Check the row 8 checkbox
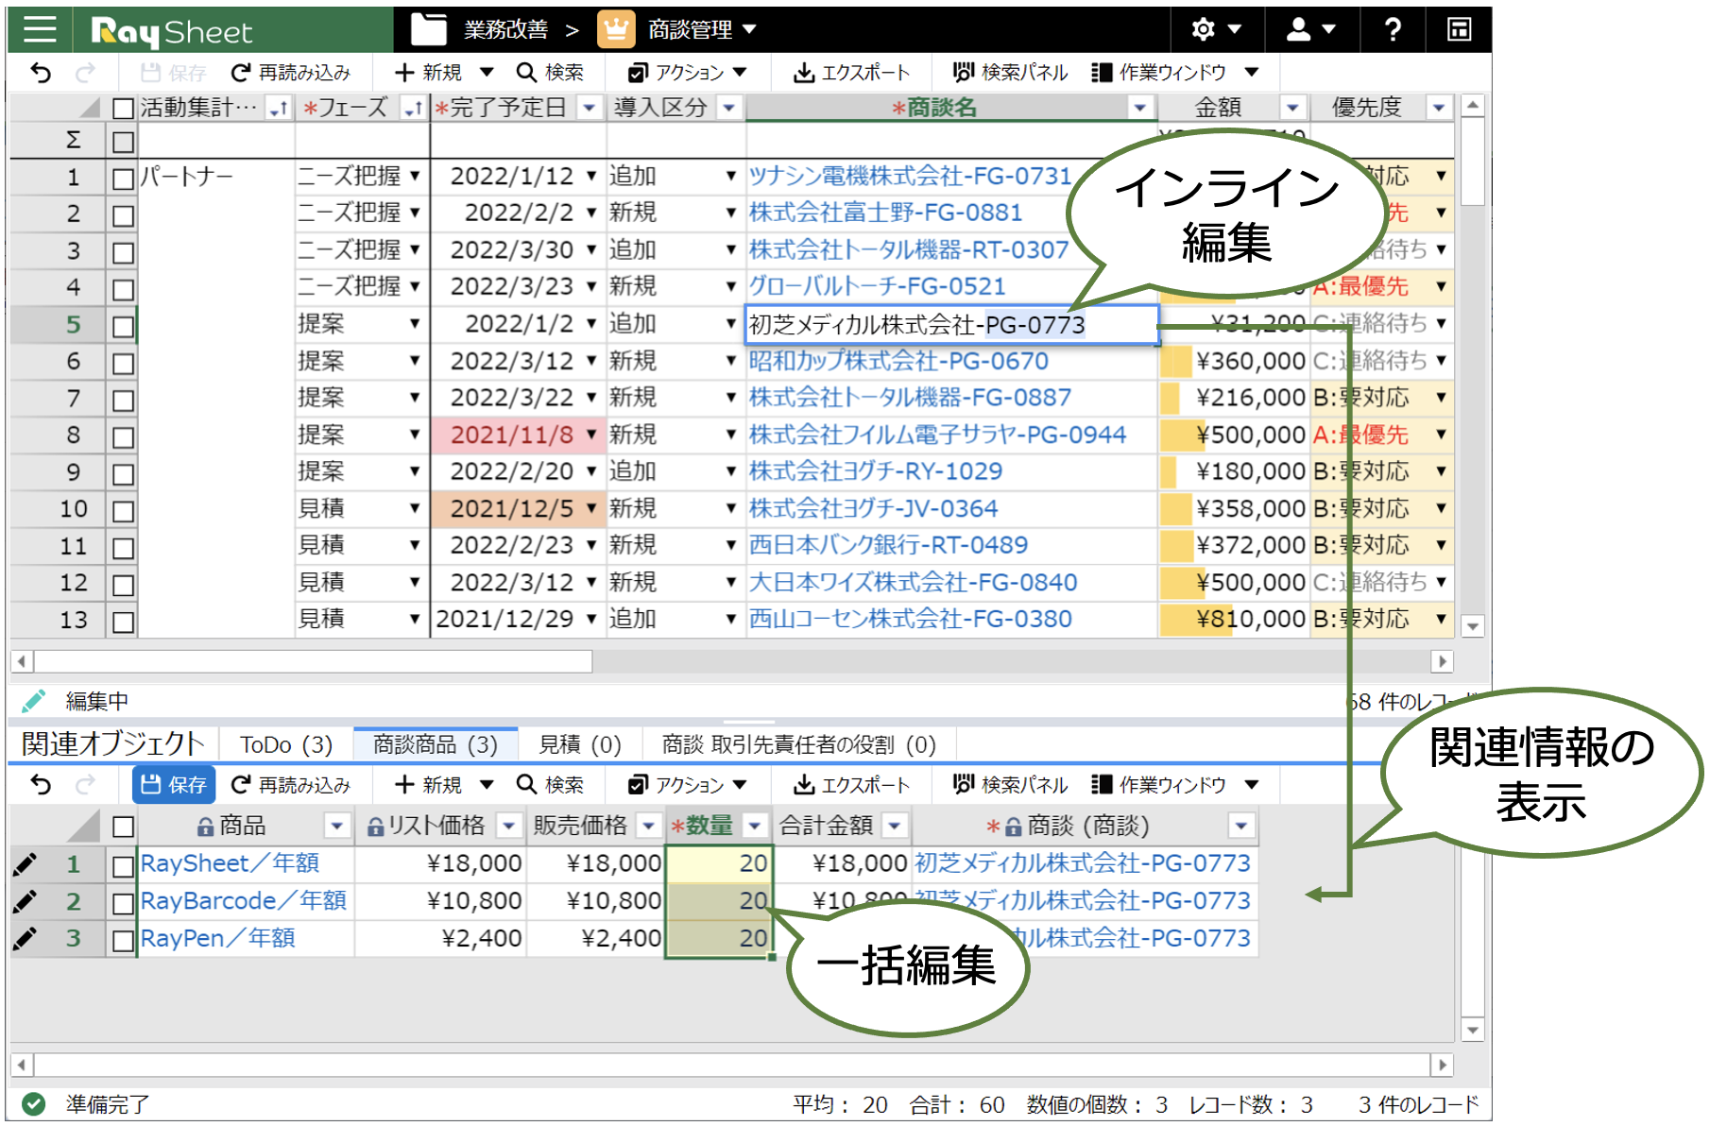The height and width of the screenshot is (1126, 1710). tap(123, 437)
